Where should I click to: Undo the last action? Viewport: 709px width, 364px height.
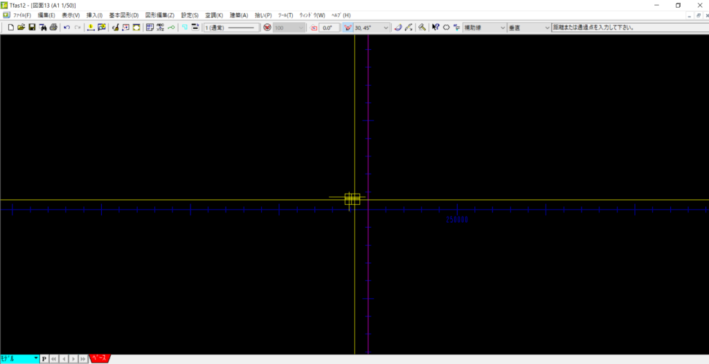pos(66,28)
